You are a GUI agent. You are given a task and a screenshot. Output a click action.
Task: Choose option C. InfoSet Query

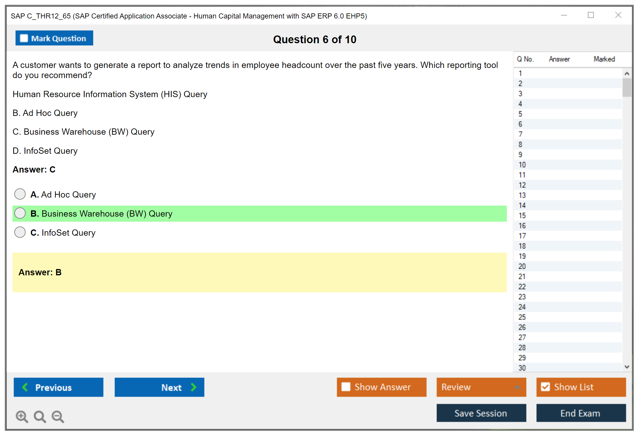(x=20, y=232)
